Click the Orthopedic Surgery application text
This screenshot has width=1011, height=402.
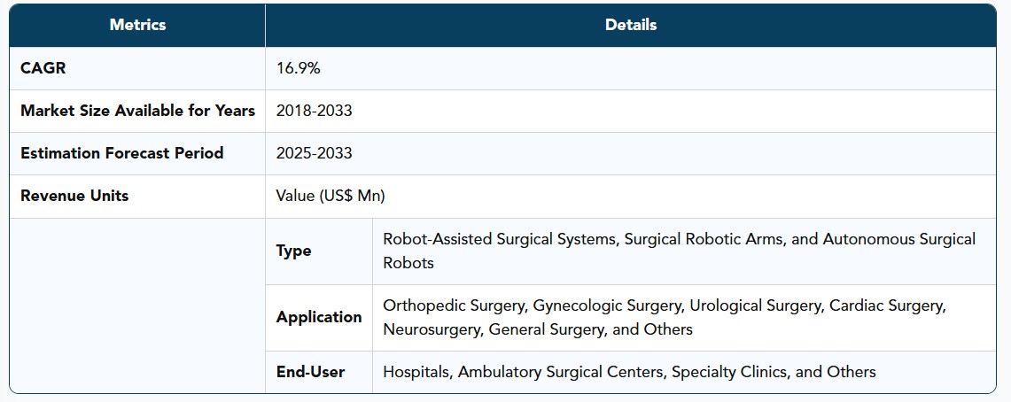point(454,305)
